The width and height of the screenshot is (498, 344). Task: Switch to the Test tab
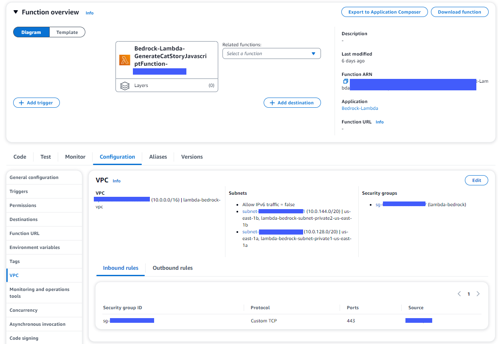tap(45, 157)
